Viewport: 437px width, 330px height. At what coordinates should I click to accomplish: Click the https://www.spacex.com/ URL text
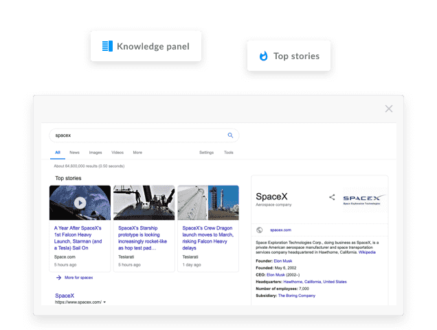point(78,302)
